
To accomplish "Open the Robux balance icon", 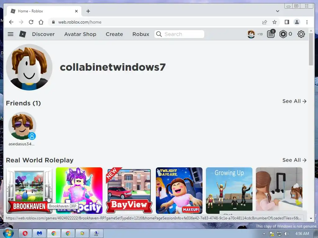I will (x=283, y=34).
